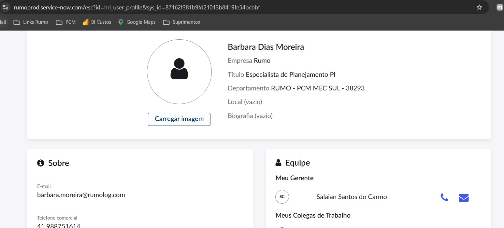Open the 'm' extension icon
504x228 pixels.
tap(499, 7)
